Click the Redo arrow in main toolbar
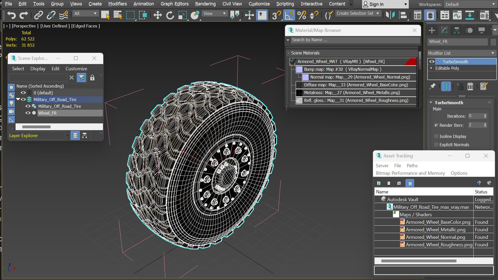This screenshot has height=280, width=498. coord(24,15)
